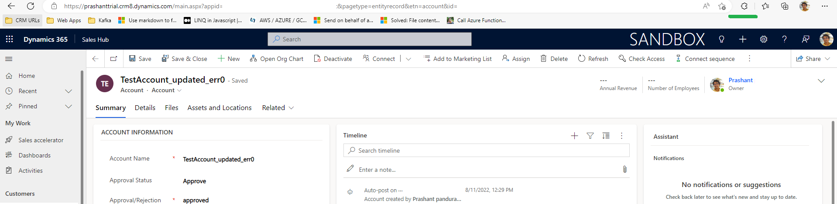The height and width of the screenshot is (204, 837).
Task: Open Sales accelerator
Action: click(40, 140)
